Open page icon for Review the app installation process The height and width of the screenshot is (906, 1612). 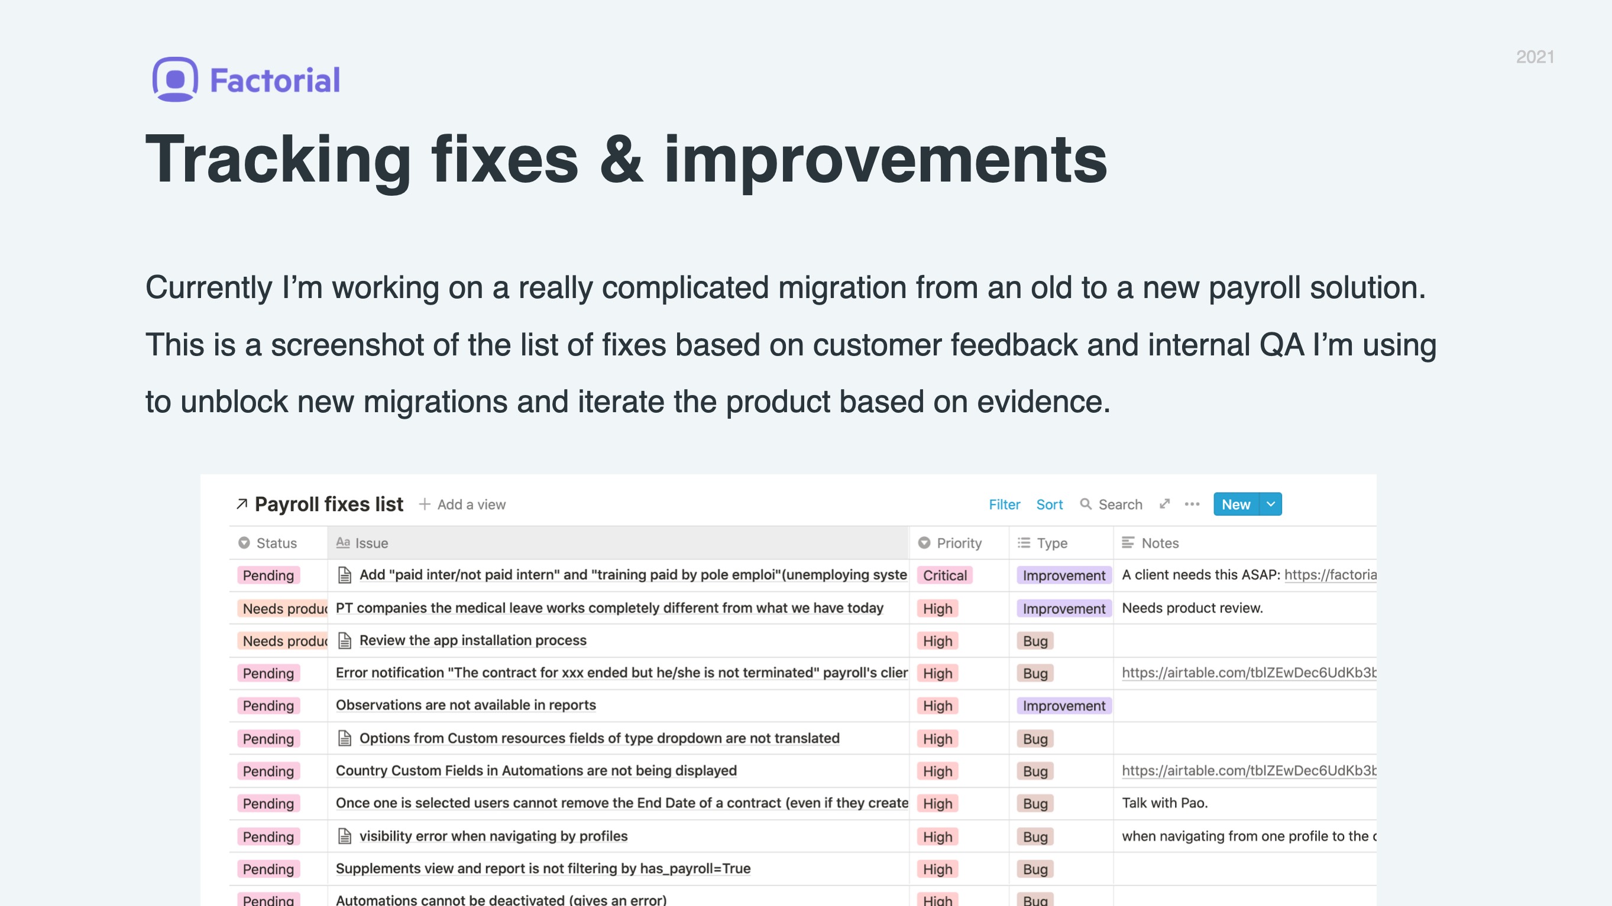pyautogui.click(x=344, y=640)
